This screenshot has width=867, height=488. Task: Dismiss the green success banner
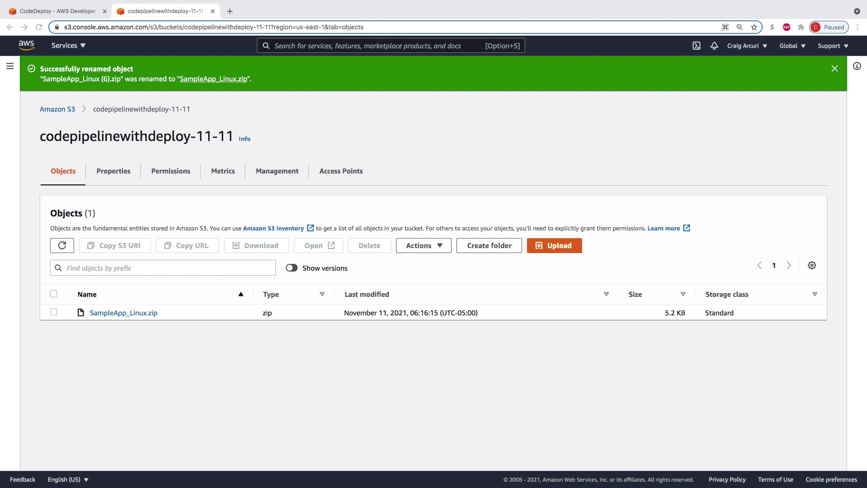click(834, 69)
